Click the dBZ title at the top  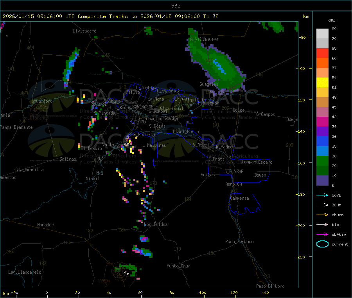176,6
